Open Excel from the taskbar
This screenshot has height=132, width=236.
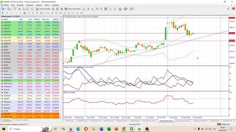click(x=109, y=129)
